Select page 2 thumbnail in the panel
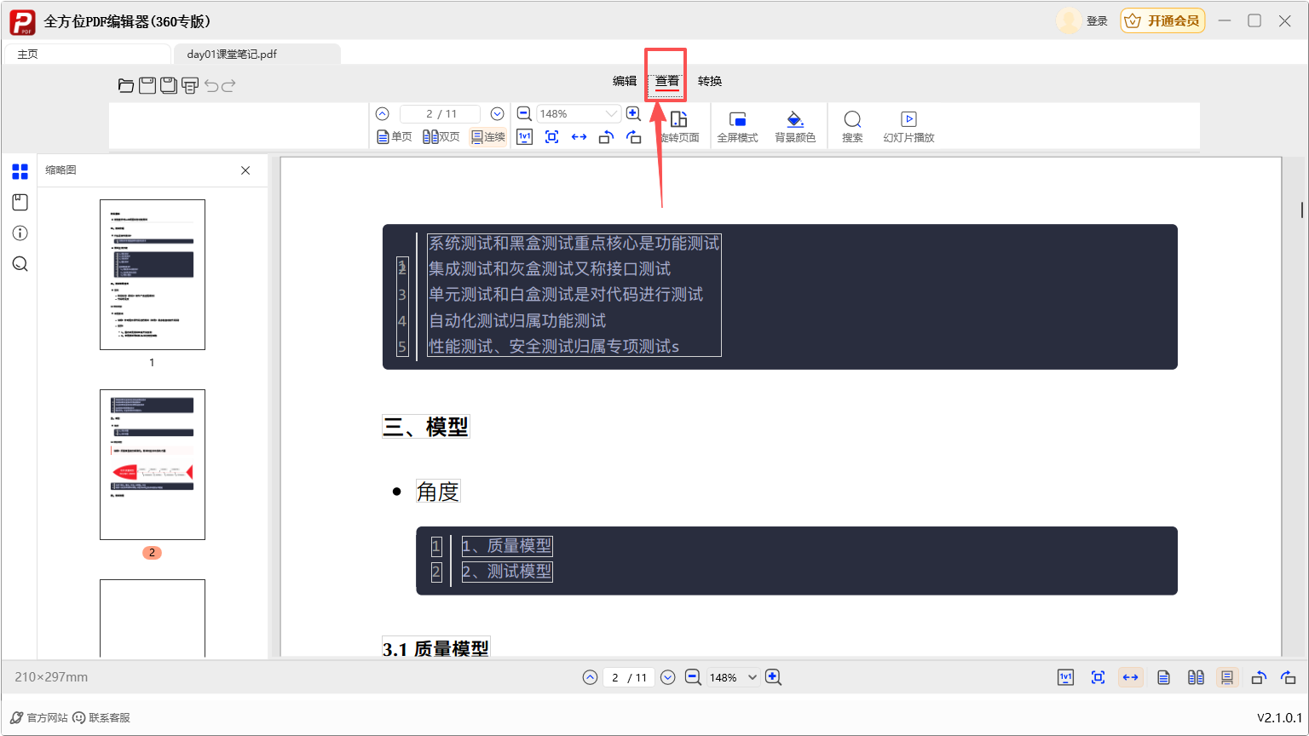Image resolution: width=1309 pixels, height=736 pixels. tap(152, 464)
